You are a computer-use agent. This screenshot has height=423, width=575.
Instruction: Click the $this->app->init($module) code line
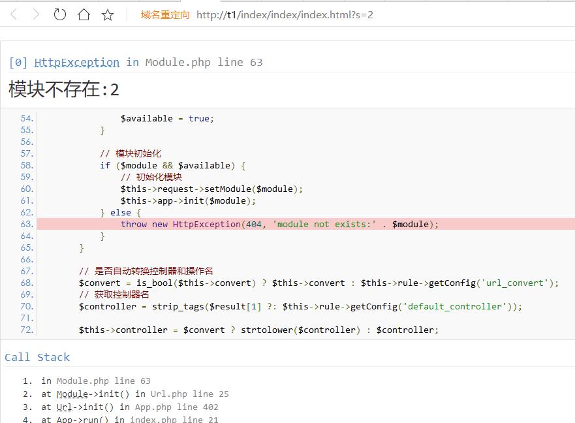coord(188,200)
